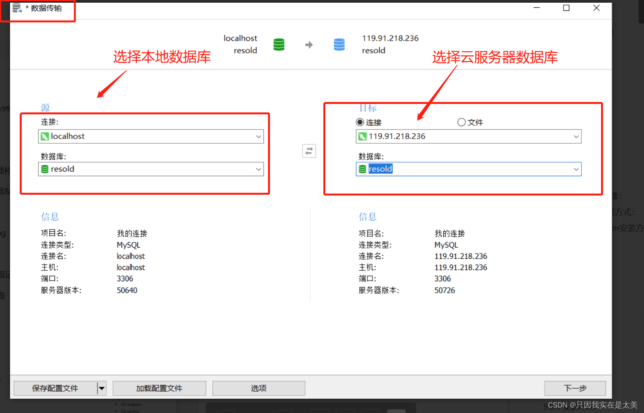Click target server version value 50726
The height and width of the screenshot is (413, 644).
click(x=444, y=290)
